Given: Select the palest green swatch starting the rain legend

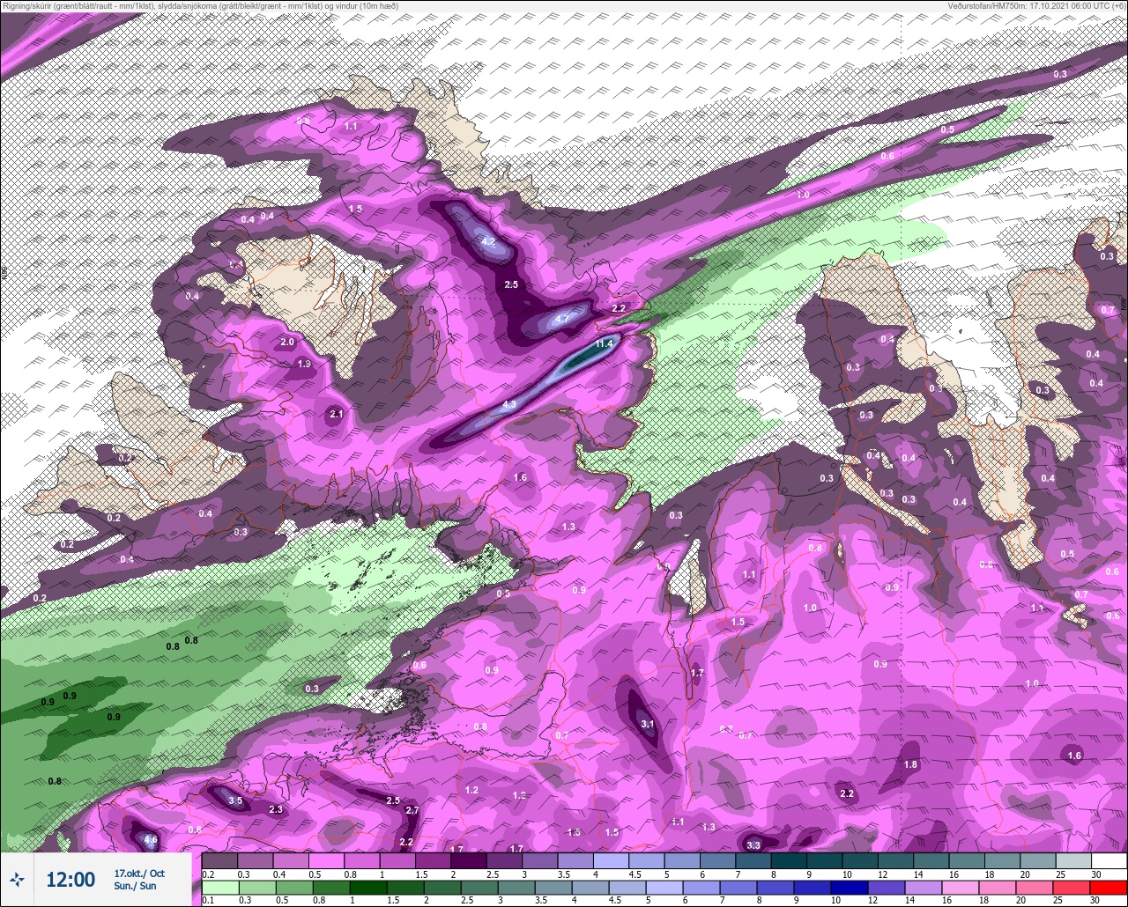Looking at the screenshot, I should 219,888.
